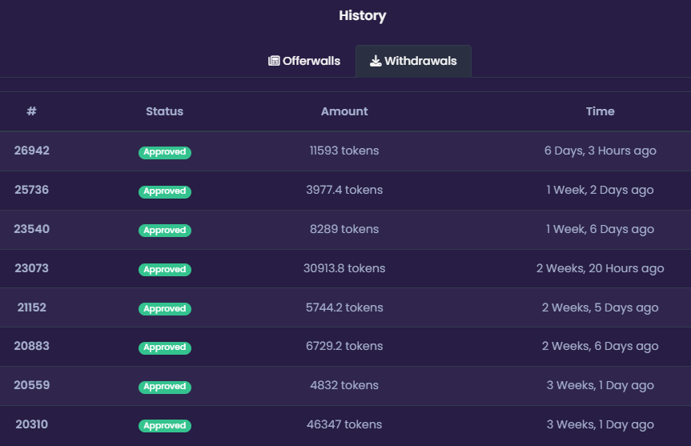Click the Approved badge in row 20310
The width and height of the screenshot is (691, 446).
click(165, 426)
